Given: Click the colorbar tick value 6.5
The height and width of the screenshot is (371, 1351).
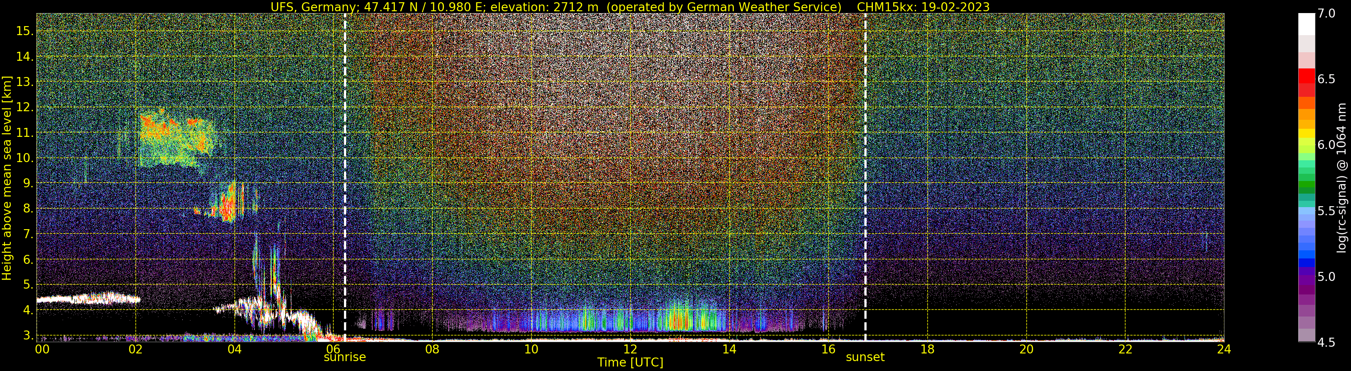Looking at the screenshot, I should pyautogui.click(x=1326, y=79).
